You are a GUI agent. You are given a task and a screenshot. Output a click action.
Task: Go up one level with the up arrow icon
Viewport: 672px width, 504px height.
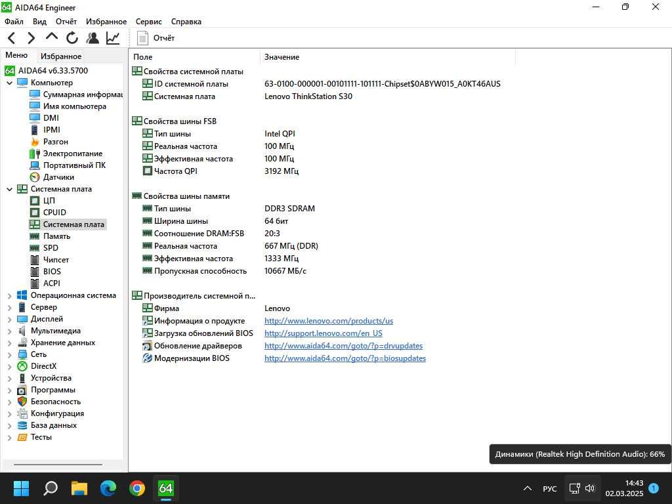51,37
